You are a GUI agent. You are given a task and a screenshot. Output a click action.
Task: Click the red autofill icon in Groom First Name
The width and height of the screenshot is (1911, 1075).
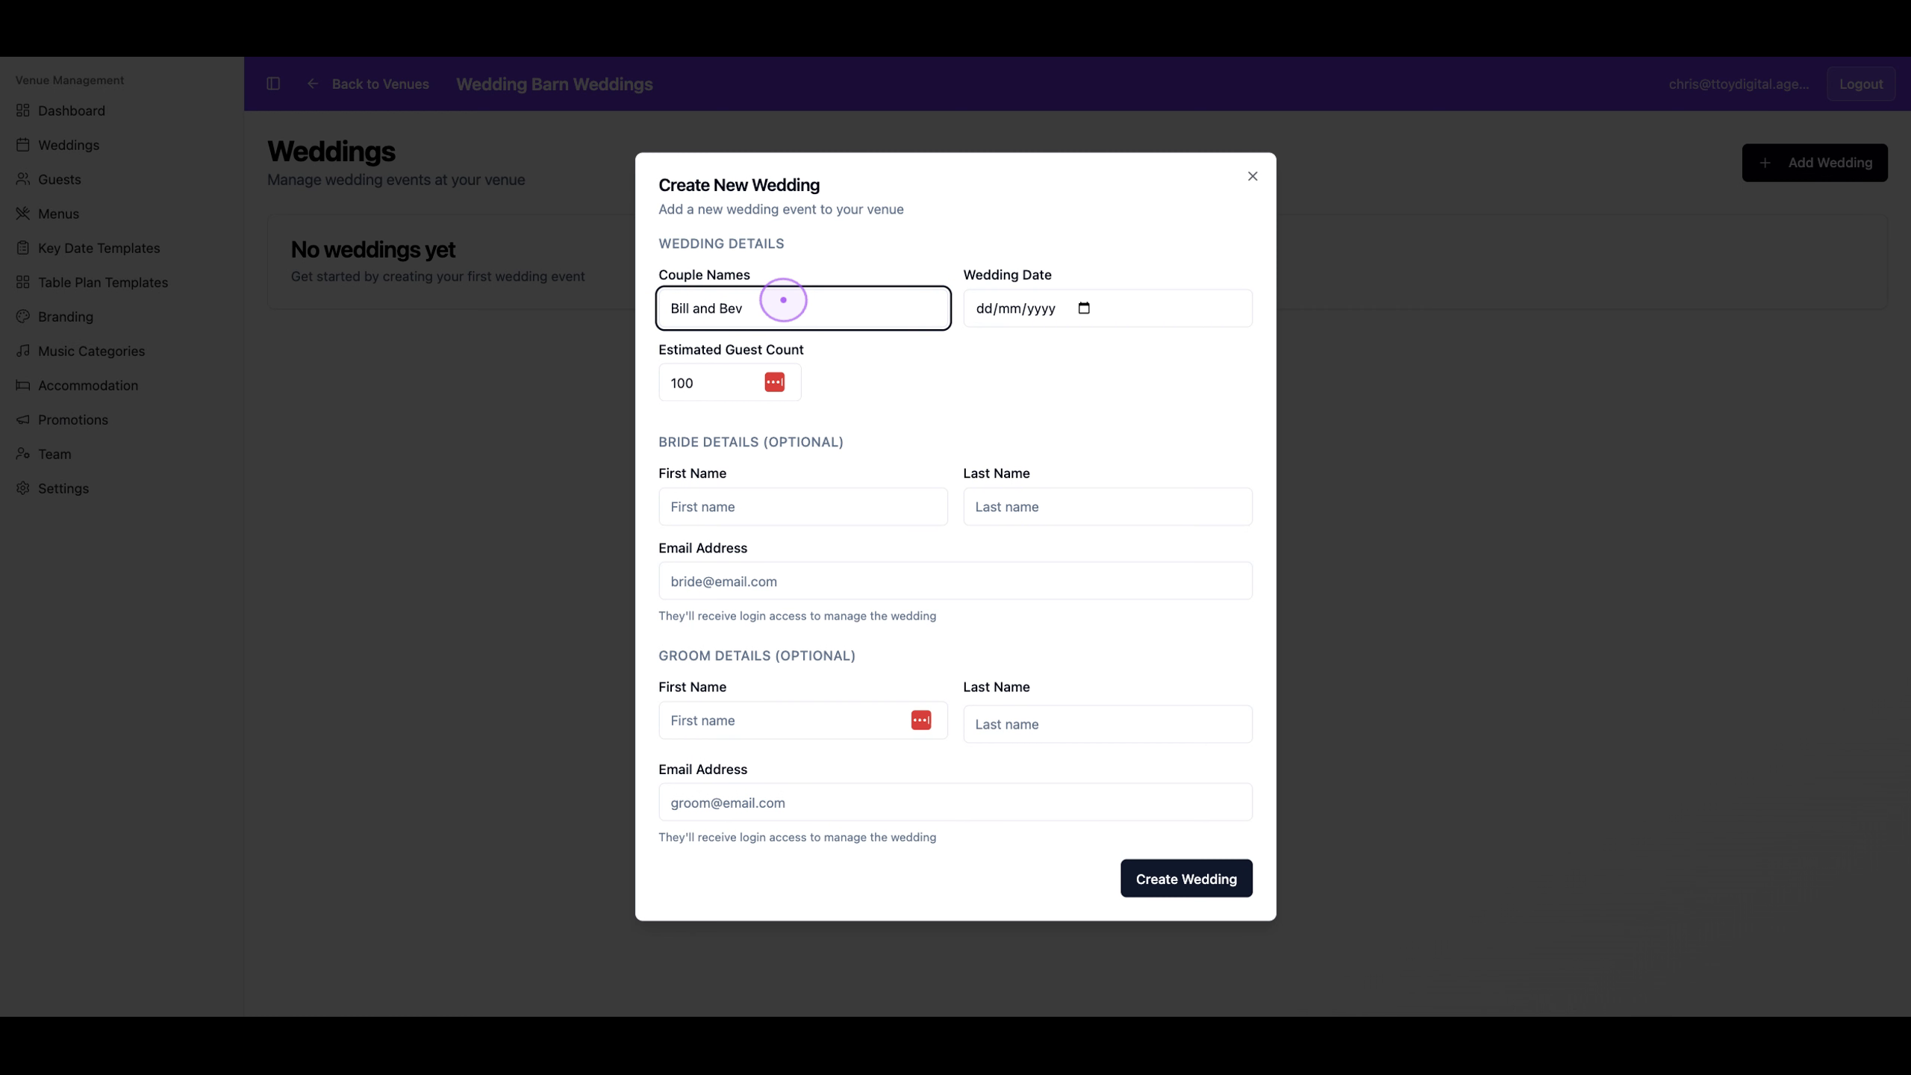920,720
